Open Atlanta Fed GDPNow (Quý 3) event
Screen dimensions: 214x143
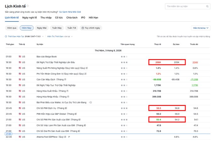[x=51, y=137]
